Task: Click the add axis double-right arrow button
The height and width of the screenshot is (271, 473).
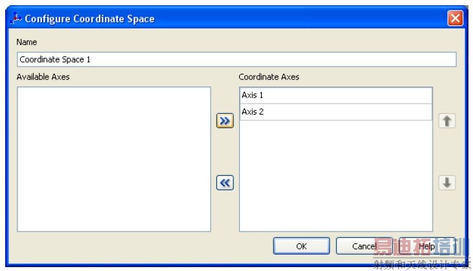Action: 224,121
